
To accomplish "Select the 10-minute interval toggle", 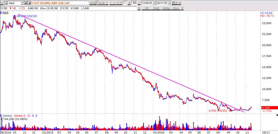I will pyautogui.click(x=117, y=3).
